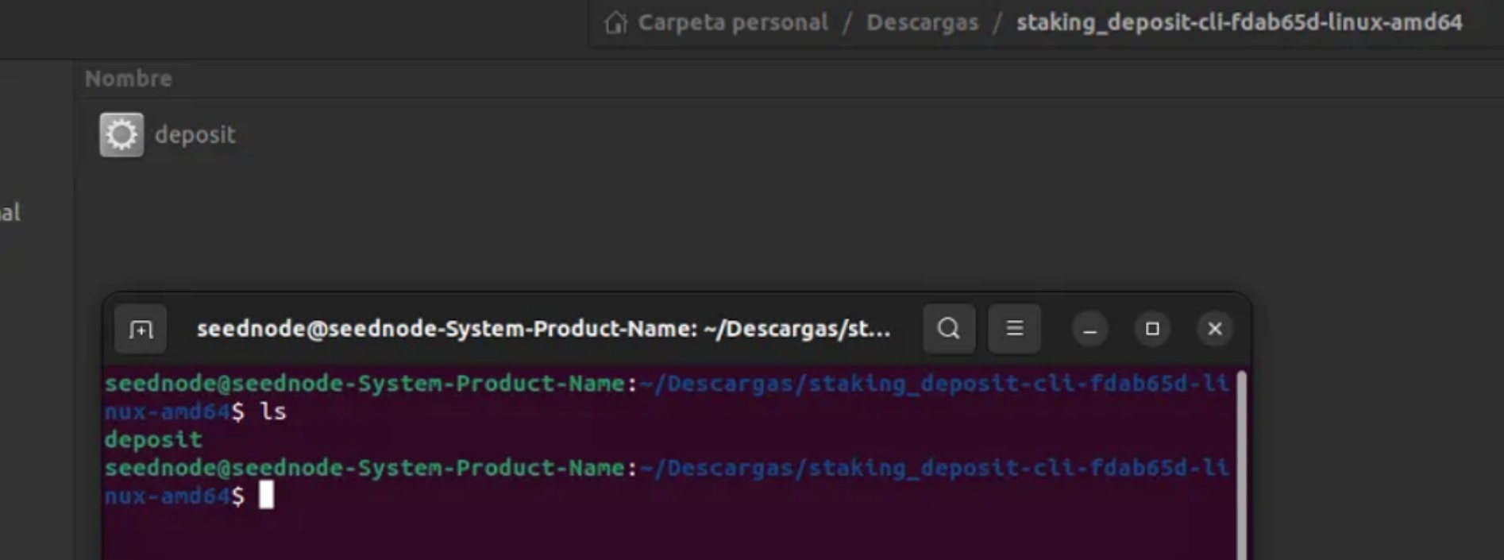
Task: Click the terminal title seednode@seednode-System-Product-Name
Action: 543,329
